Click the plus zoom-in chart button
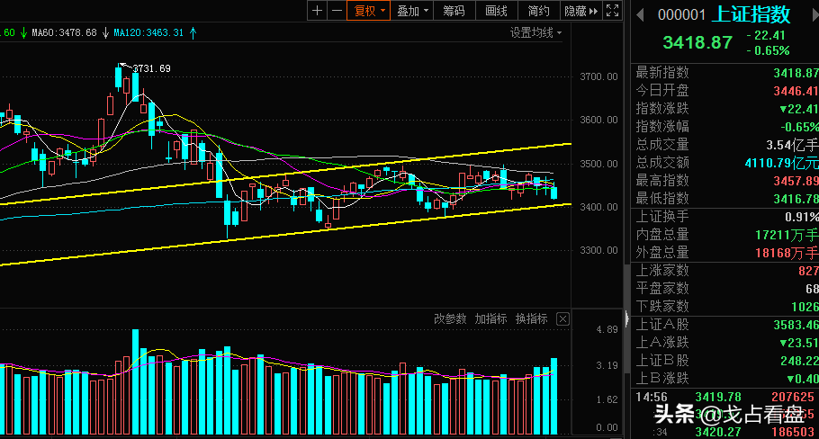The image size is (819, 439). coord(317,11)
